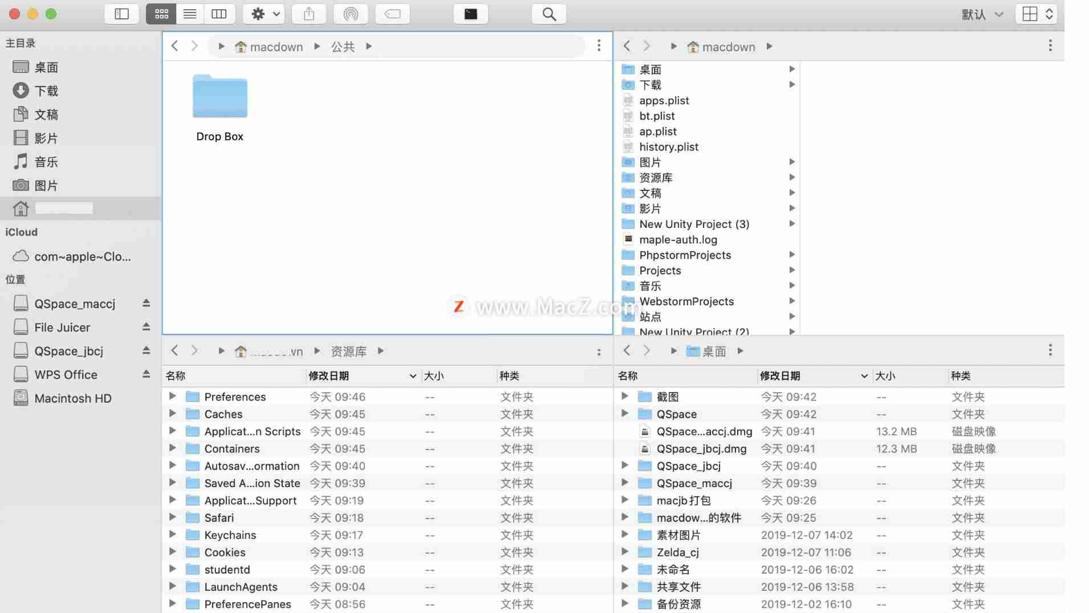Open com~apple~Clo... iCloud item
1089x613 pixels.
tap(80, 256)
